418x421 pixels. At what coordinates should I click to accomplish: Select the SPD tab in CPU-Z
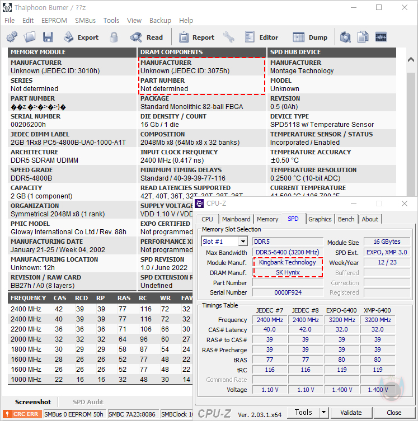click(293, 219)
